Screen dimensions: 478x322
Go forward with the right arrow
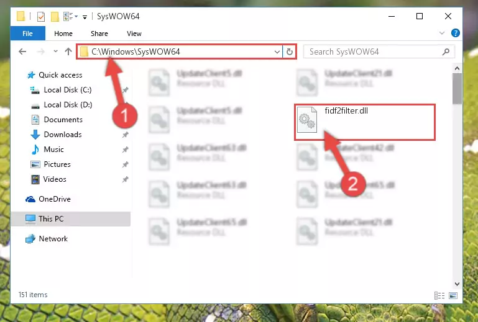[41, 51]
